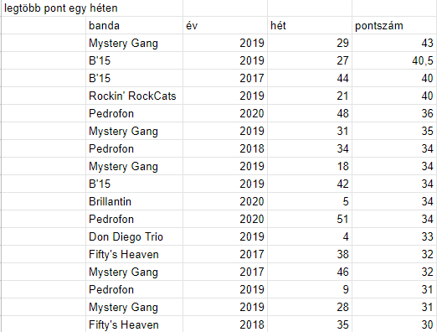This screenshot has height=332, width=437.
Task: Select the Brillantin band cell
Action: (134, 201)
